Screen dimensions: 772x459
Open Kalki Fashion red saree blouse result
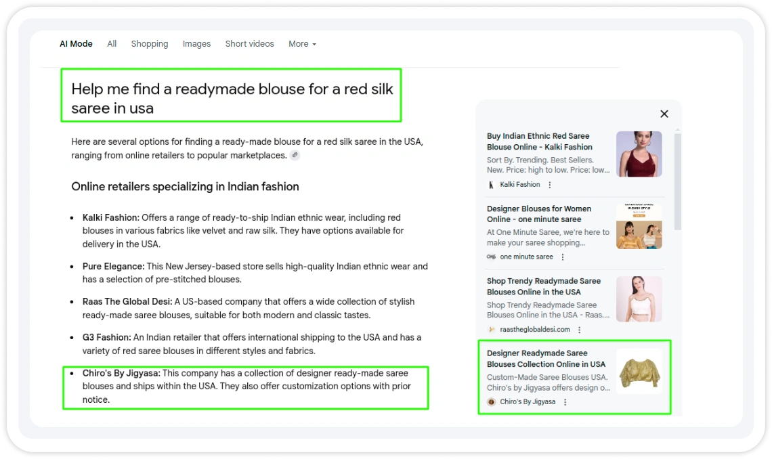pos(539,141)
